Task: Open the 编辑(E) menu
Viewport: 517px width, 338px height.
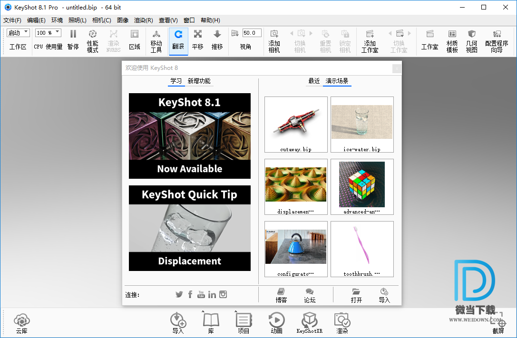Action: click(x=36, y=20)
